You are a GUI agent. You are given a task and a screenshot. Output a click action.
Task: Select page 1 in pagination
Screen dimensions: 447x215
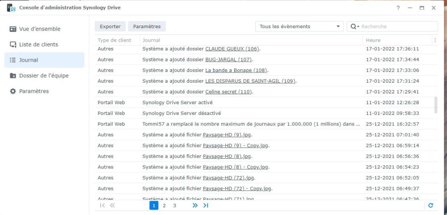coord(154,205)
